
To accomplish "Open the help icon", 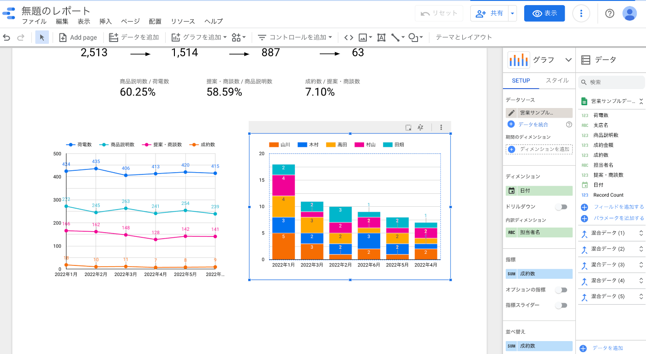I will point(610,13).
